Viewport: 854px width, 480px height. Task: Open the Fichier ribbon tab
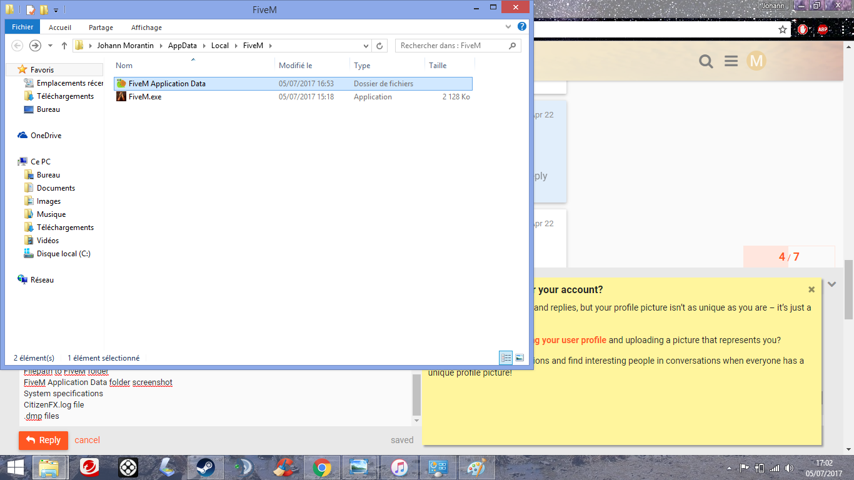tap(23, 27)
